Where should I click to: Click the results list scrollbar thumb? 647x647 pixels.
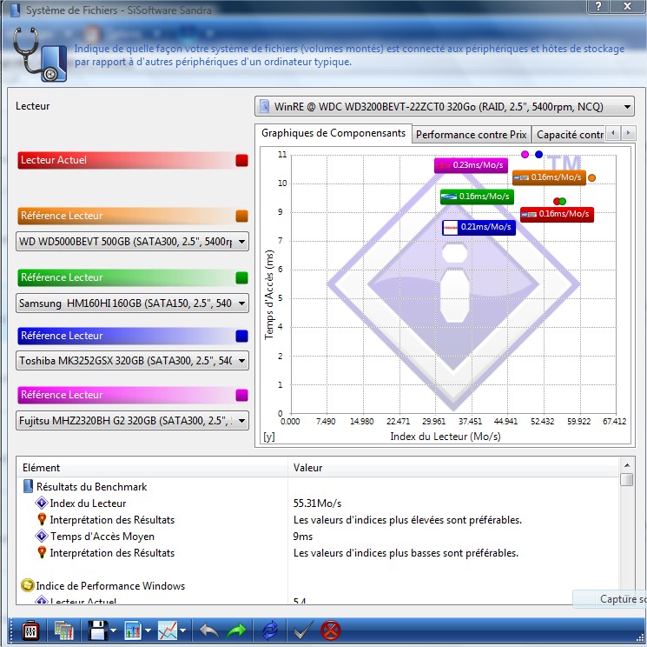[x=627, y=479]
